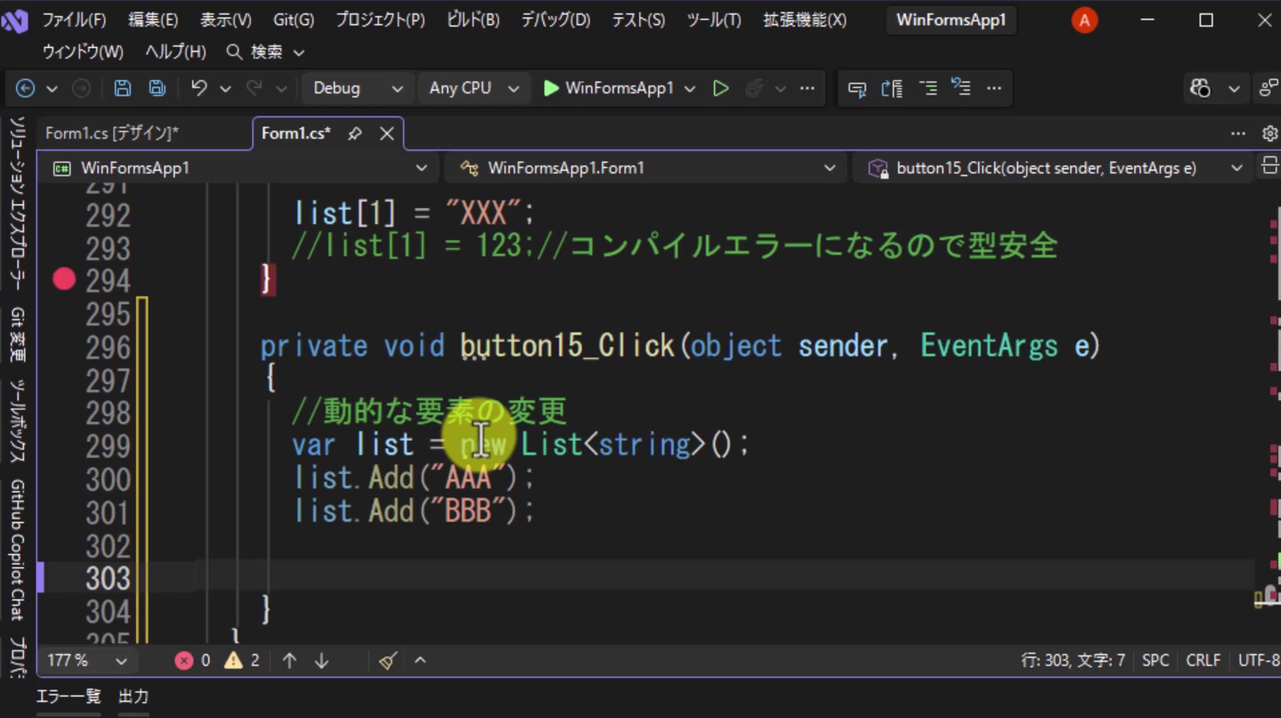Click the Hot Reload flame icon
The width and height of the screenshot is (1281, 718).
(754, 88)
